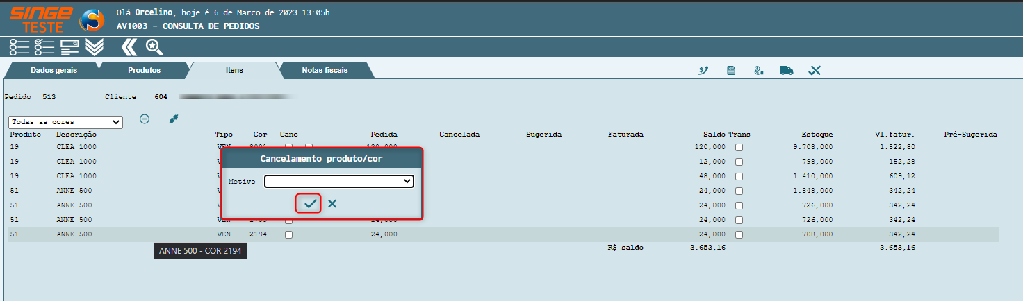Click the list view icon in toolbar
The image size is (1023, 301).
point(19,47)
